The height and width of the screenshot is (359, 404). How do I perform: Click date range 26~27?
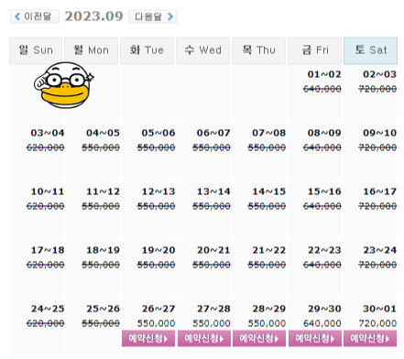tap(158, 309)
